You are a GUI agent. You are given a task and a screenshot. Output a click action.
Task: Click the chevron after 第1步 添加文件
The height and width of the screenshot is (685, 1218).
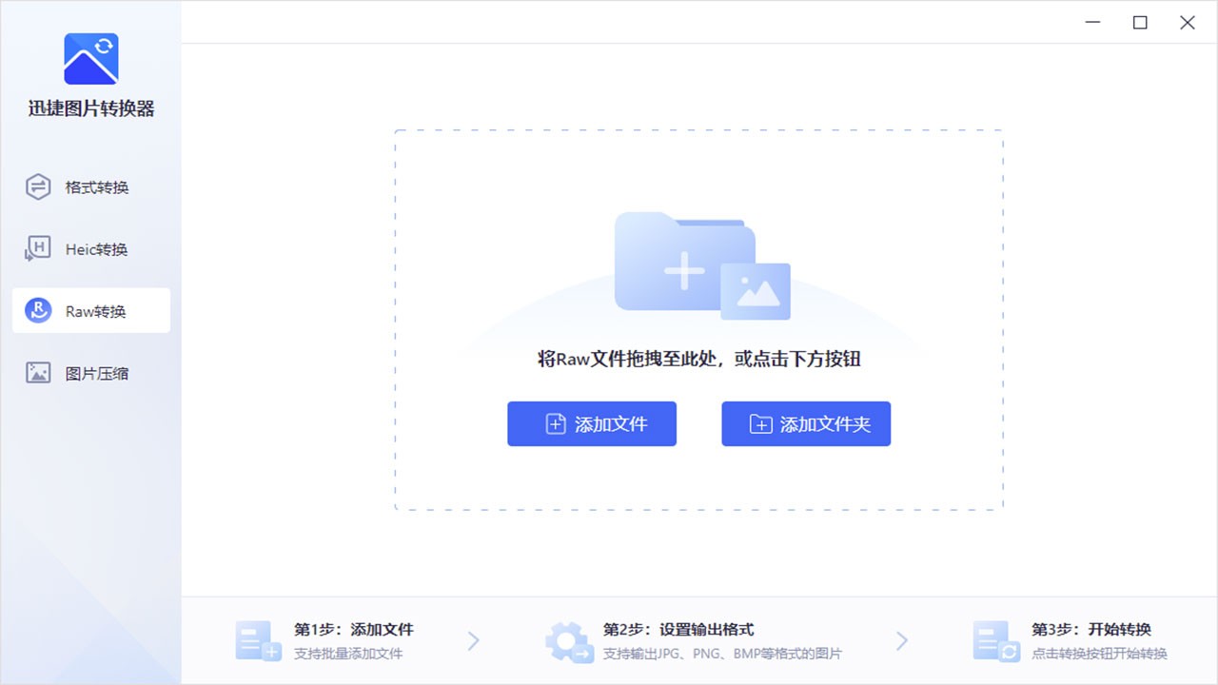point(474,640)
